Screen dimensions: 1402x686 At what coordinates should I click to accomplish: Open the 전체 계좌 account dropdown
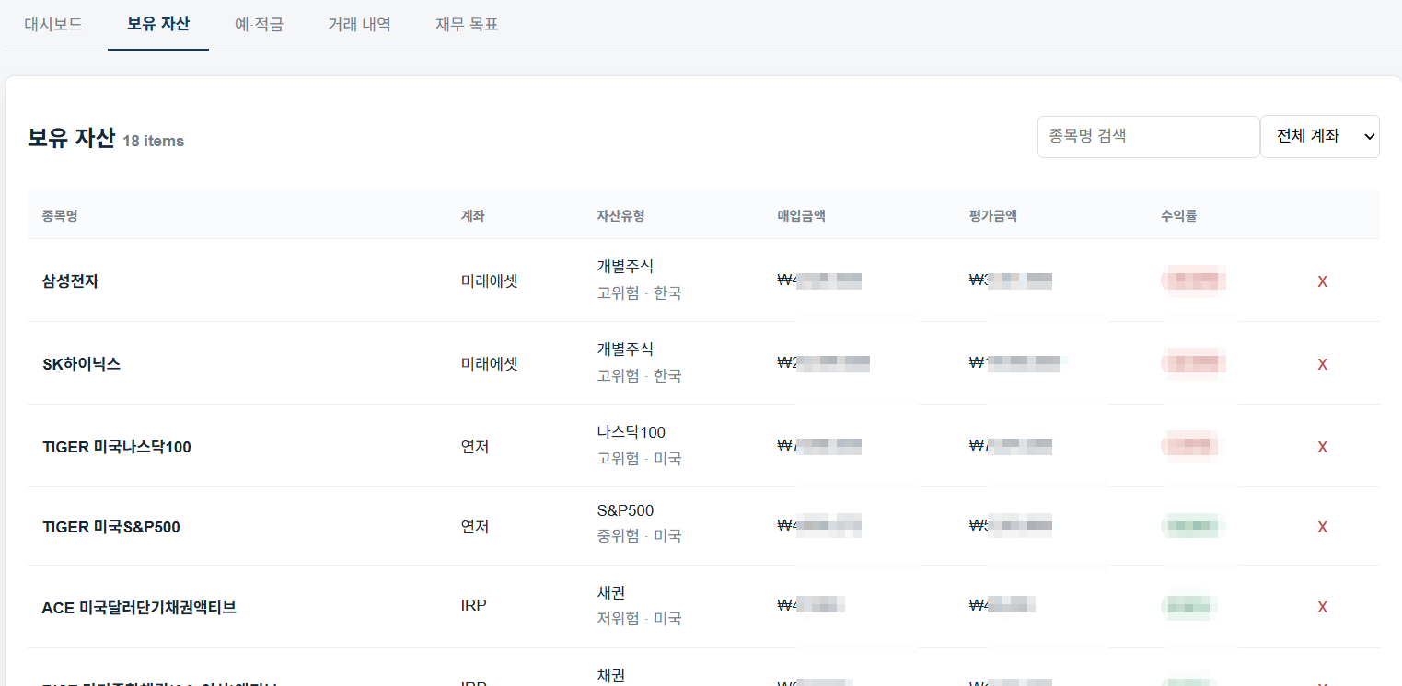(x=1319, y=137)
